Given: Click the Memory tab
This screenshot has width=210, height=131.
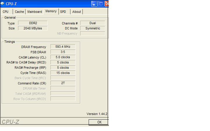Looking at the screenshot, I should pos(51,11).
